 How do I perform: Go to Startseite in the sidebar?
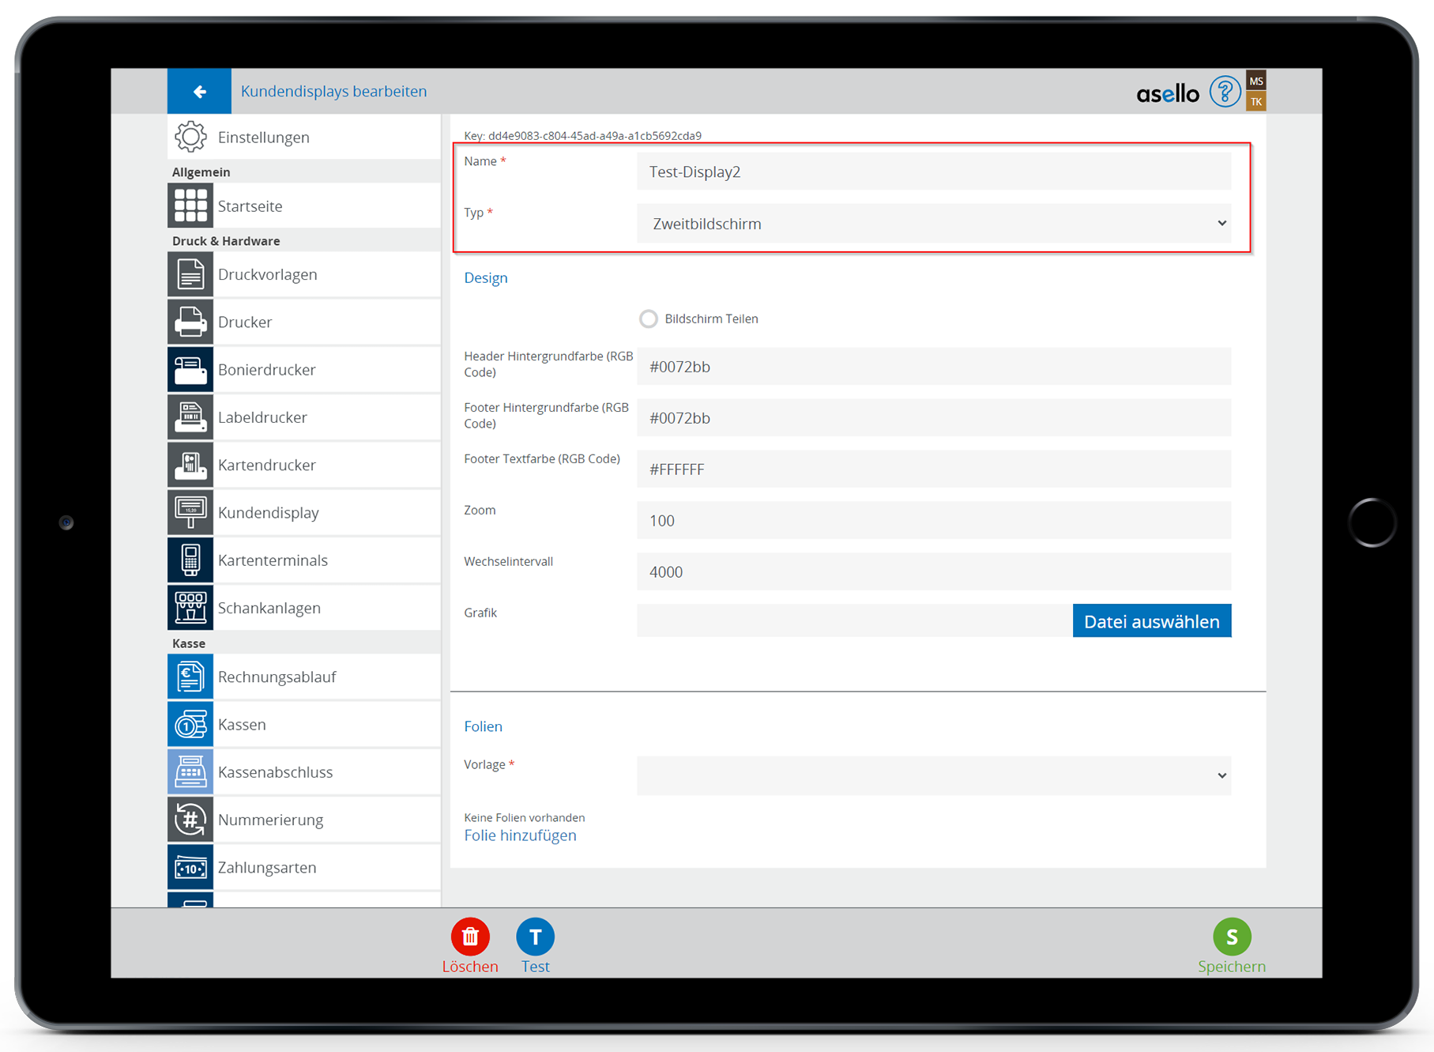(x=250, y=206)
